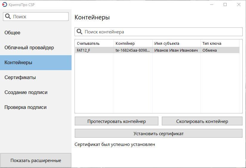The height and width of the screenshot is (168, 246).
Task: Select the FAT12_F container row
Action: [157, 50]
